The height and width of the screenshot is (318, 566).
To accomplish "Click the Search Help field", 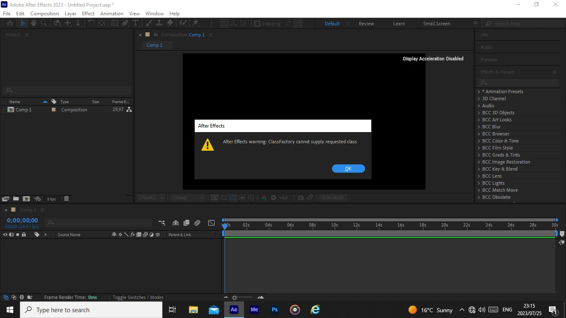I will (524, 24).
